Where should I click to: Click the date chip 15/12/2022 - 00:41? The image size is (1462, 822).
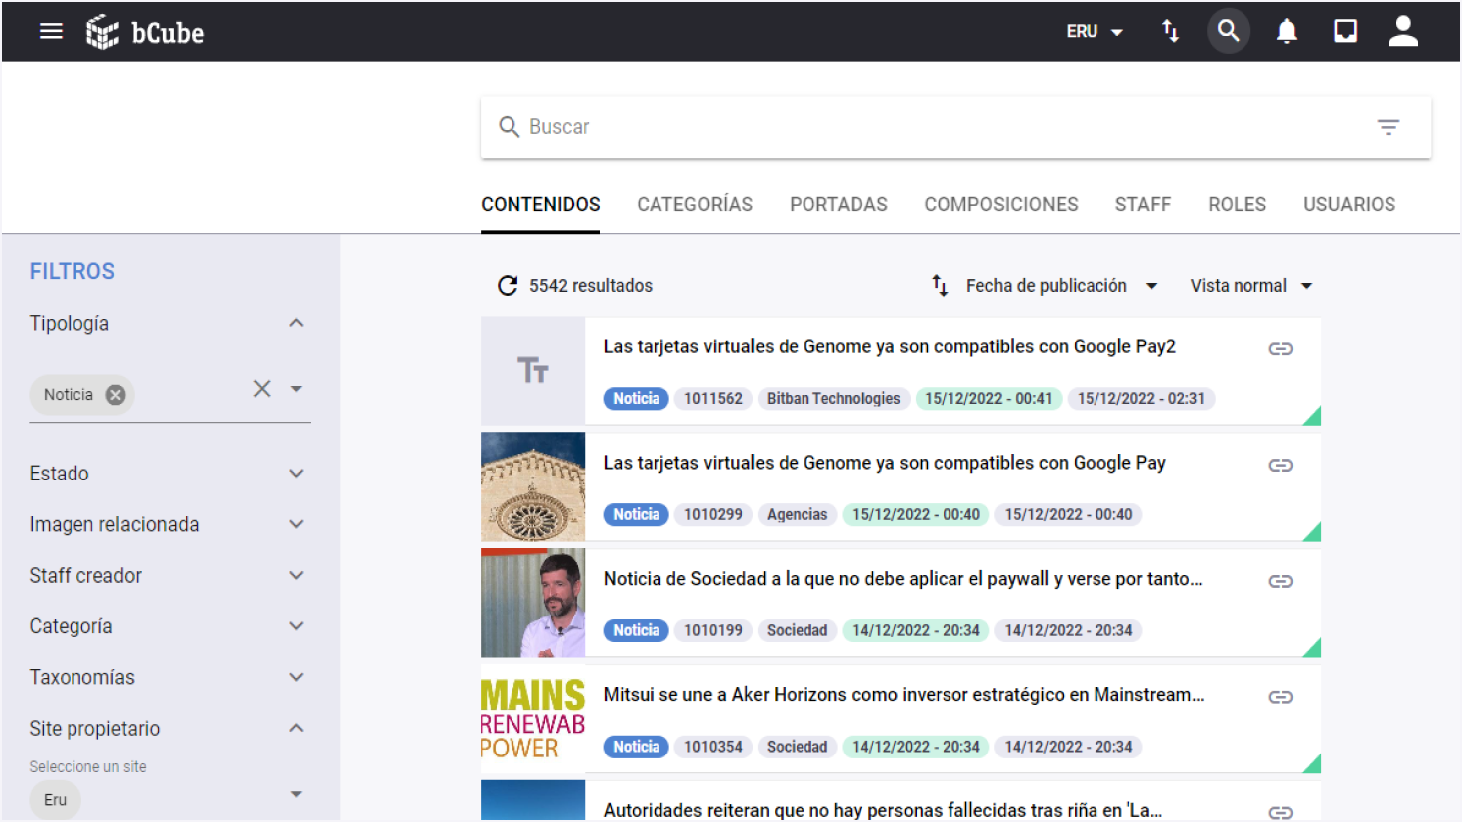coord(988,399)
